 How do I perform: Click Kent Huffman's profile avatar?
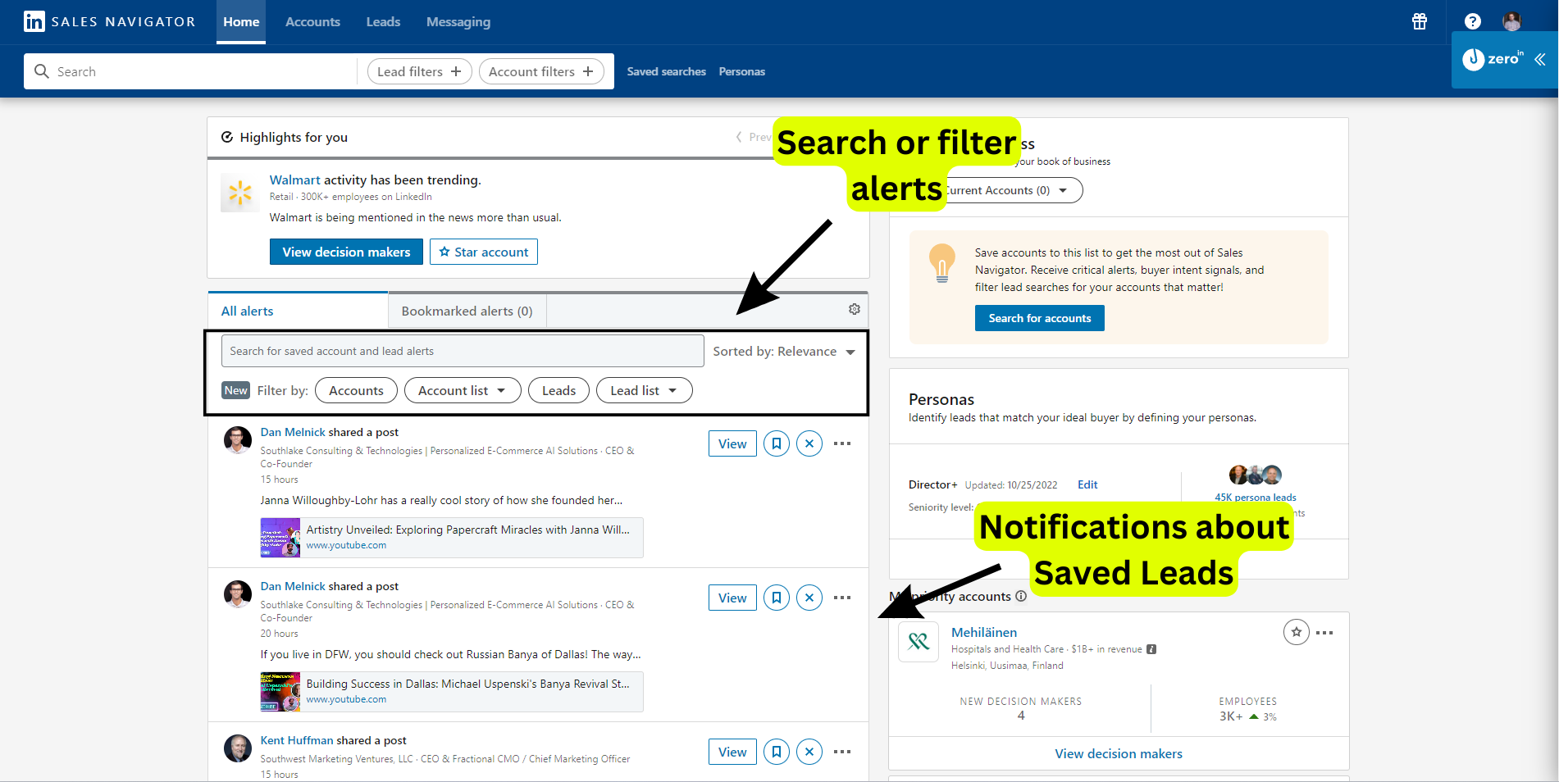(238, 748)
